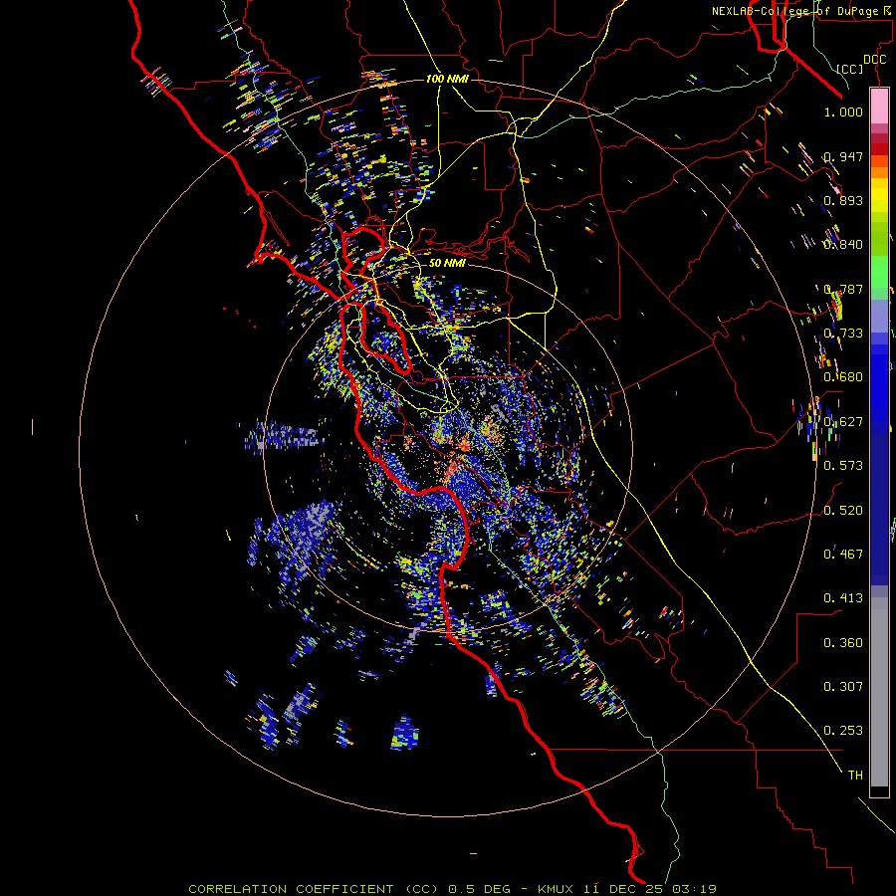Click the 0.627 scale value
Screen dimensions: 896x896
(843, 422)
